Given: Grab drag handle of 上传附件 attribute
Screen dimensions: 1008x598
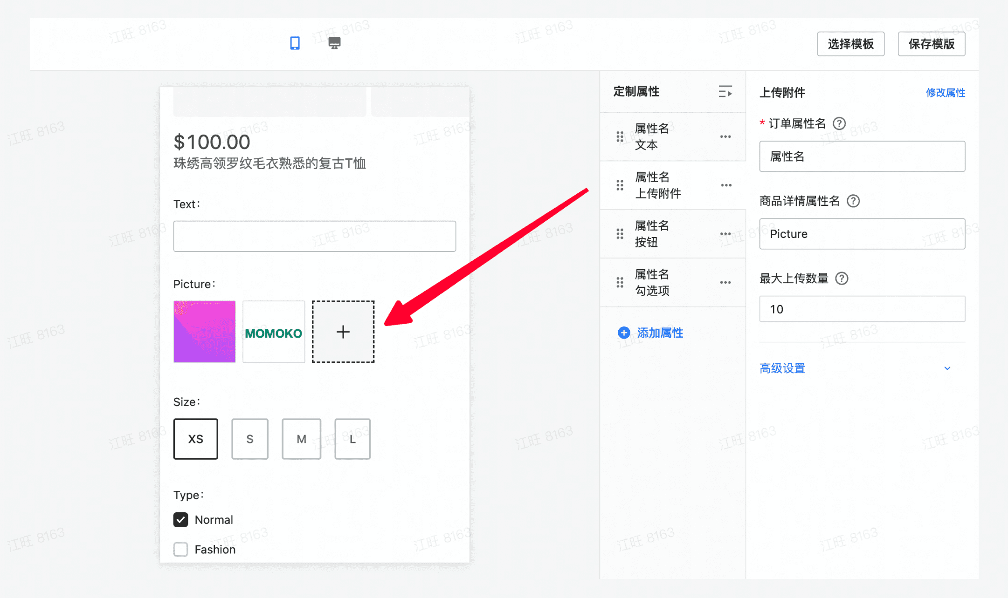Looking at the screenshot, I should [620, 185].
